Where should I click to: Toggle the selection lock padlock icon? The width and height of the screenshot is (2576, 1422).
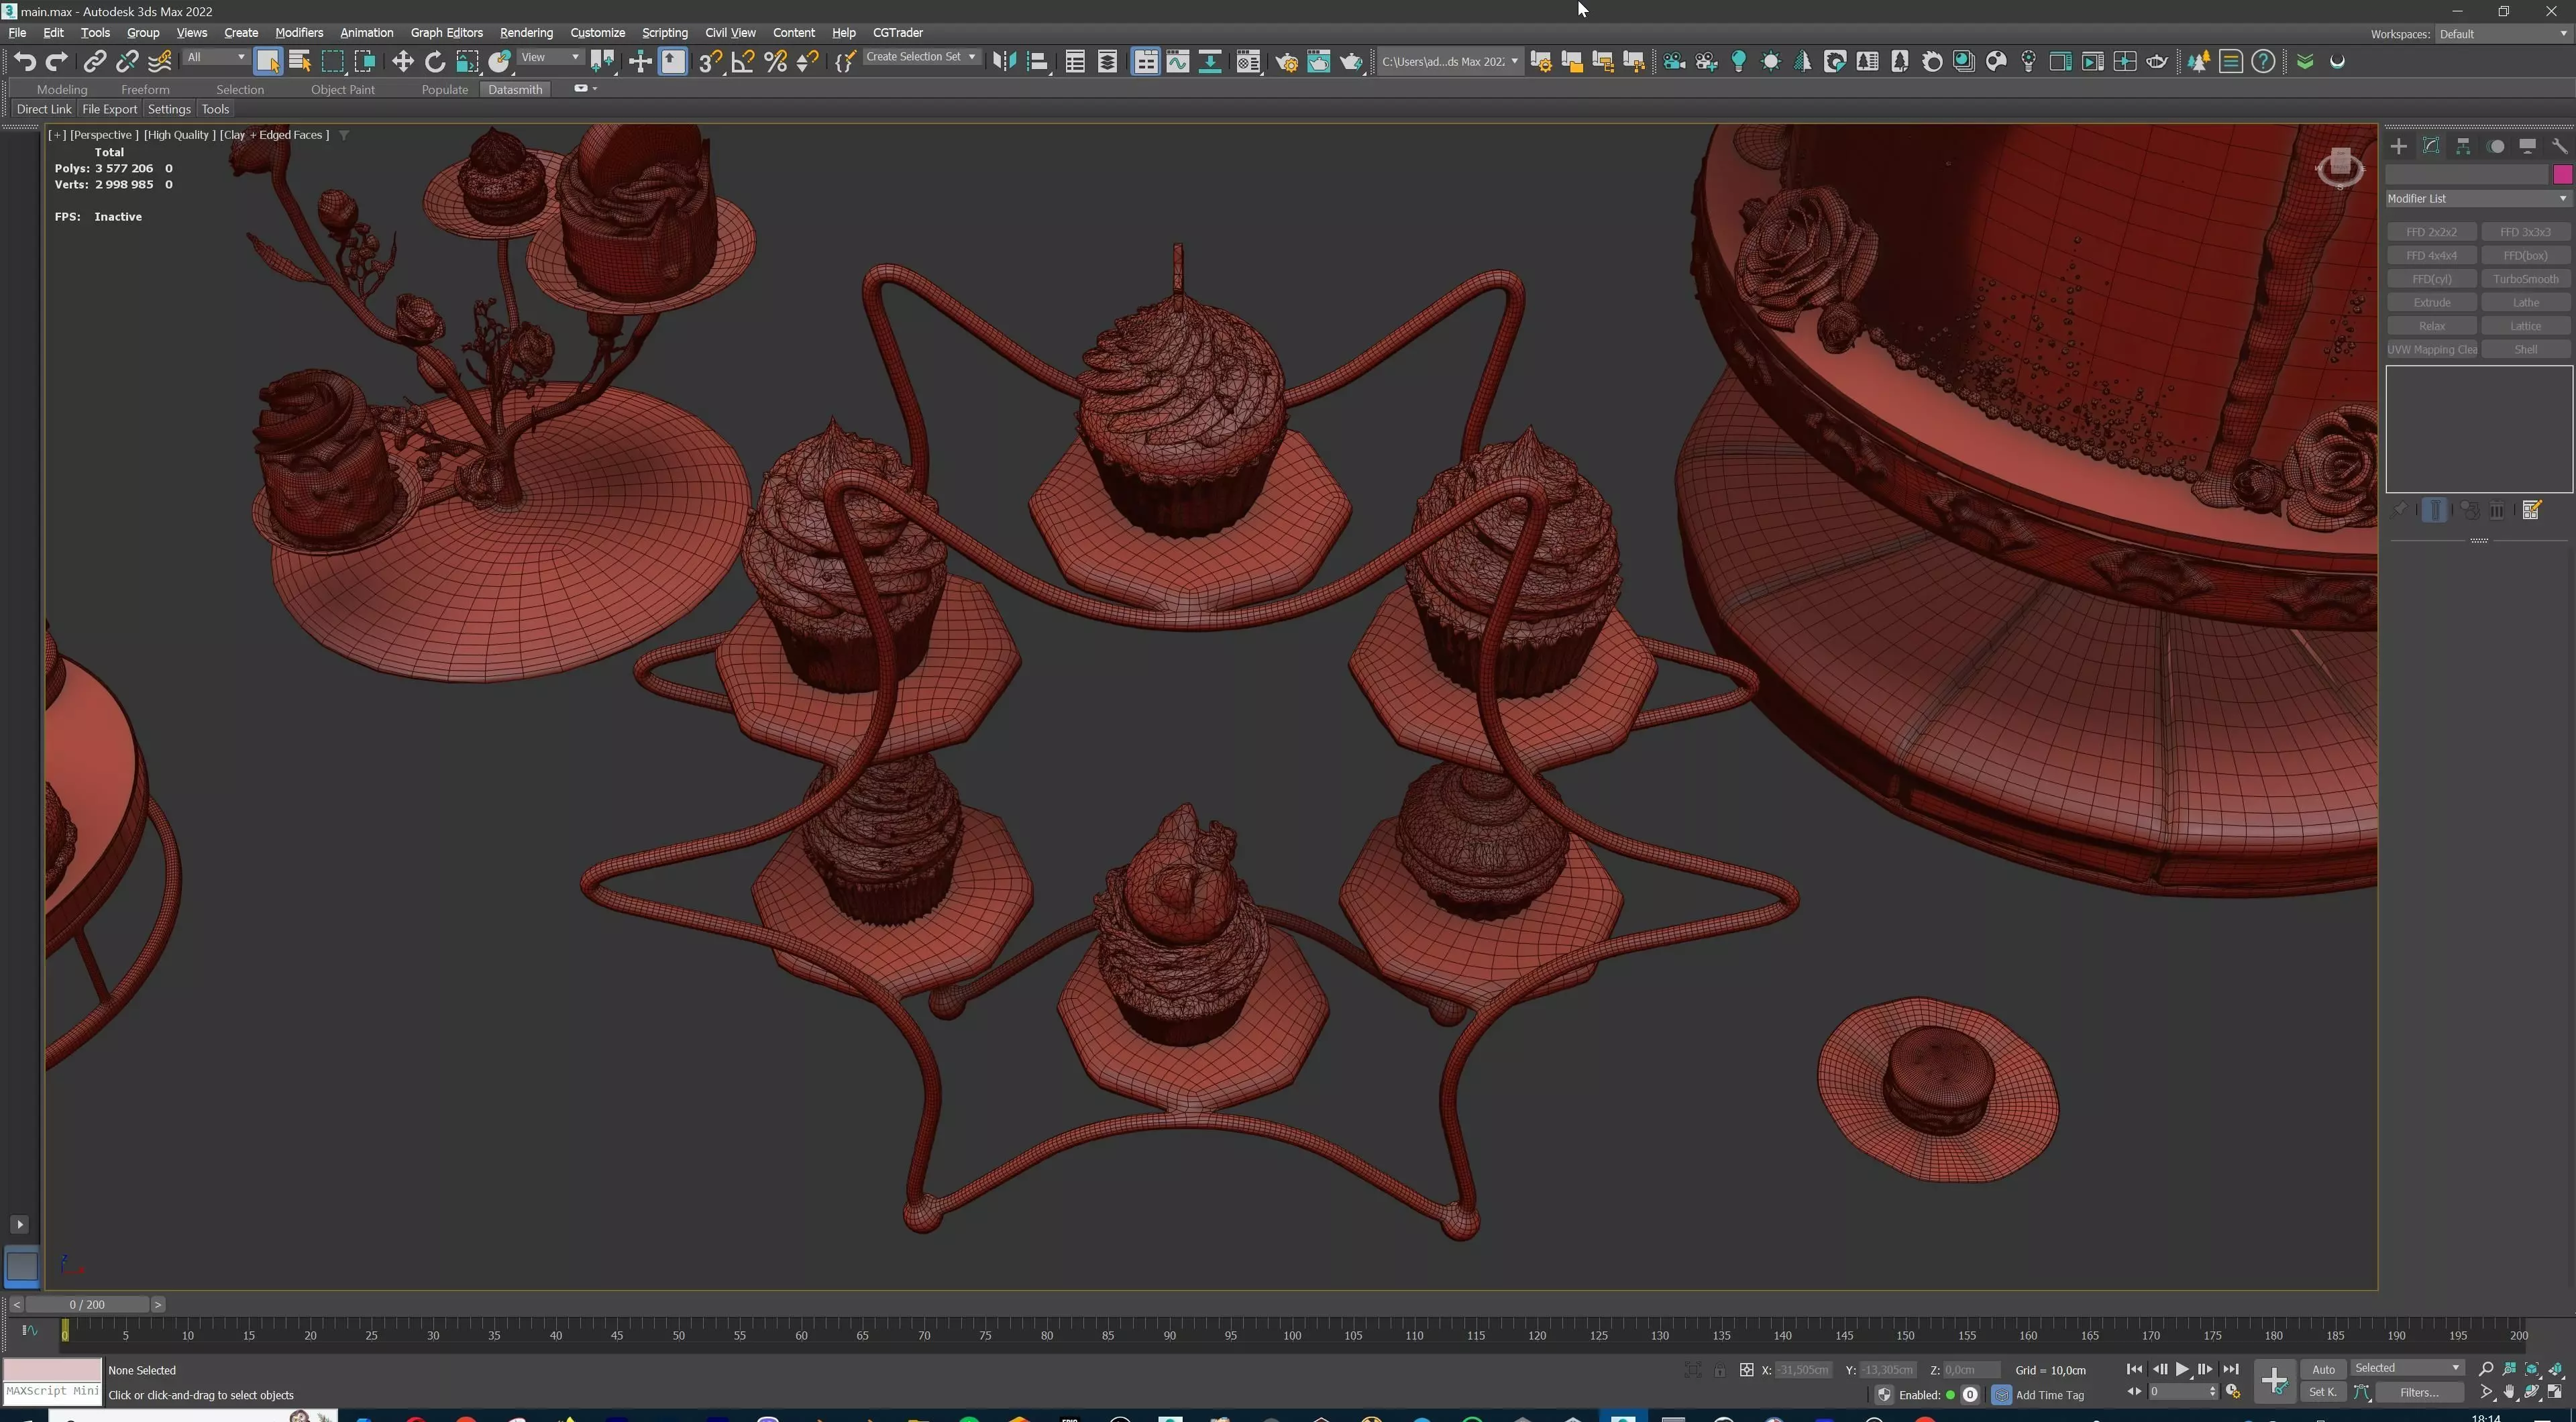click(1719, 1370)
